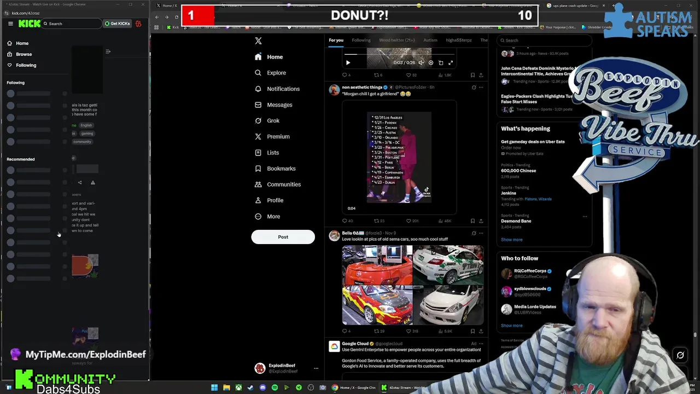Open Lists in X sidebar
The height and width of the screenshot is (394, 700).
click(266, 153)
